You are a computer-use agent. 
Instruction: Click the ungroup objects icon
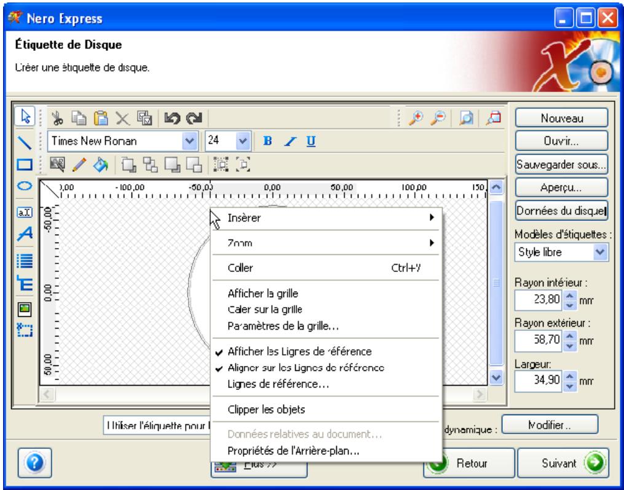tap(243, 164)
